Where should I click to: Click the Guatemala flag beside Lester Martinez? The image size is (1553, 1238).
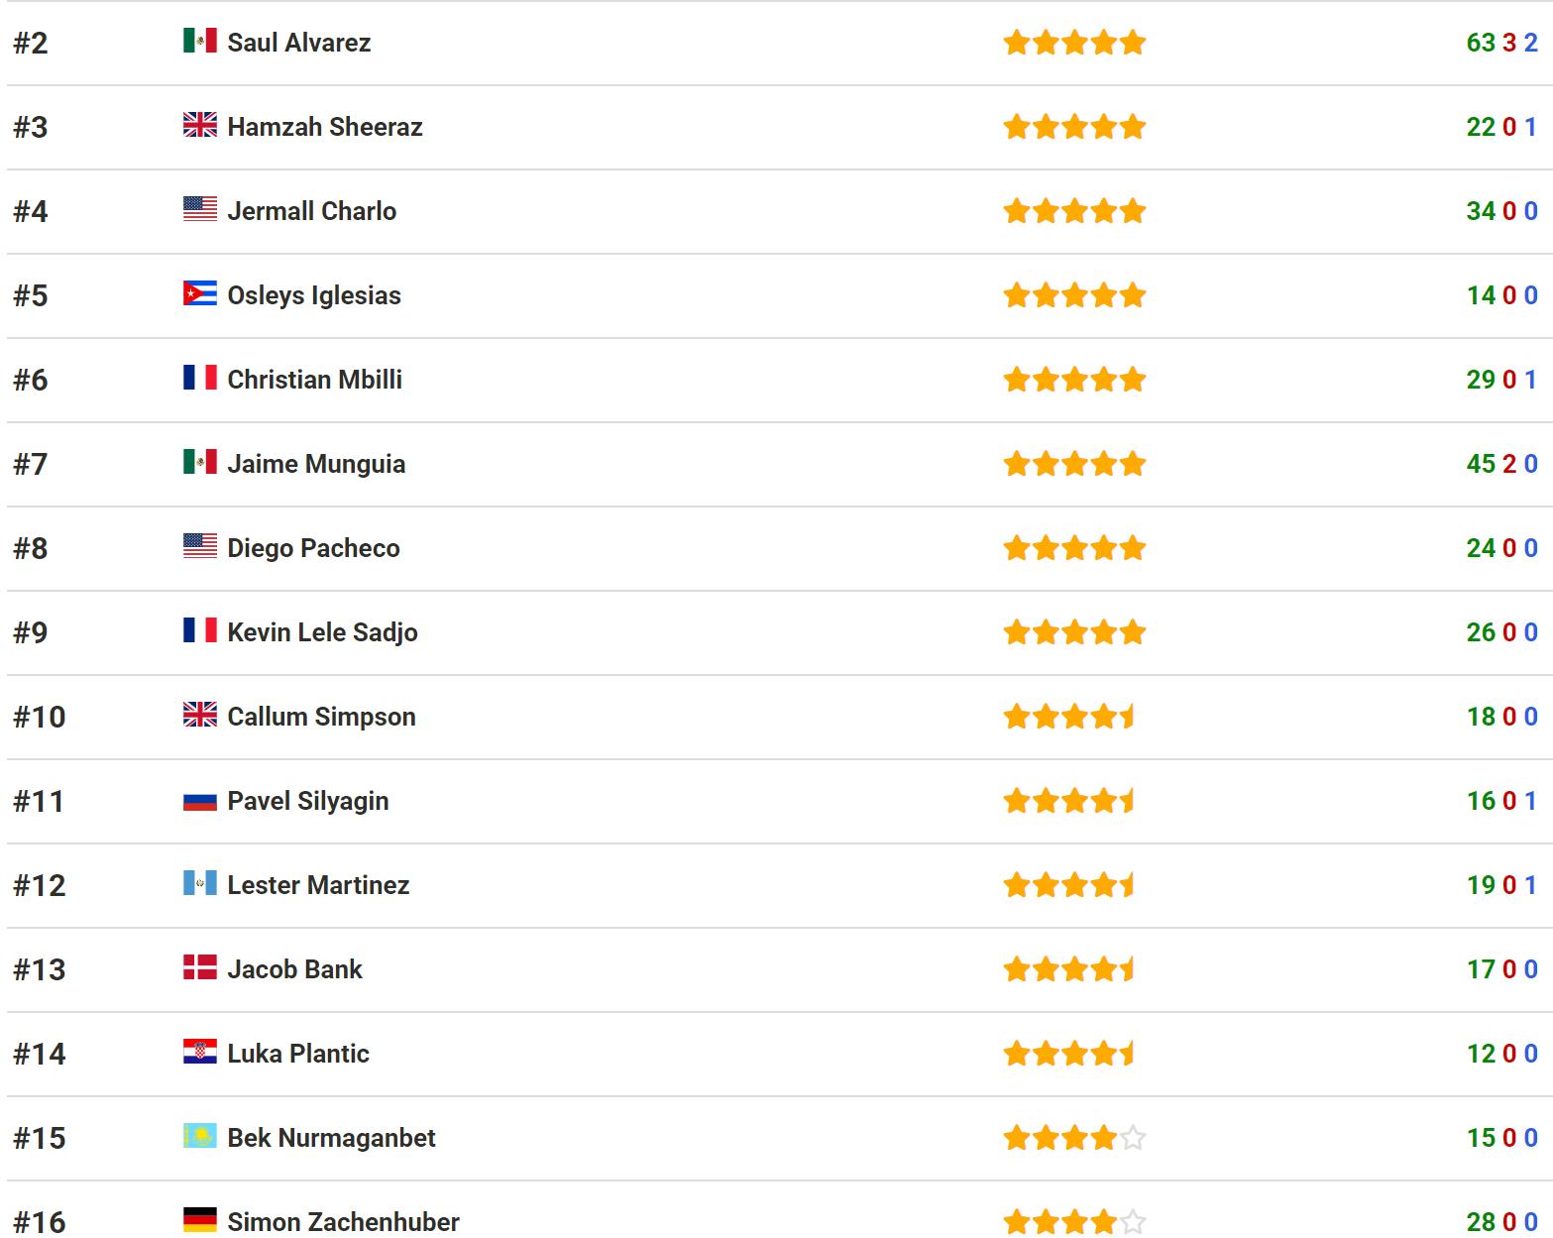pyautogui.click(x=199, y=884)
